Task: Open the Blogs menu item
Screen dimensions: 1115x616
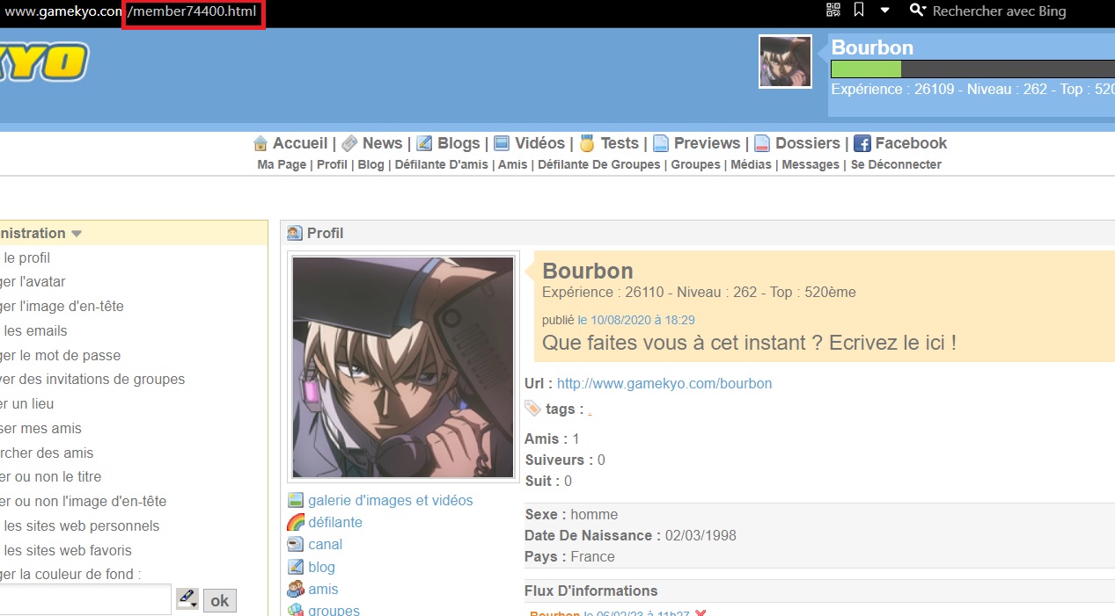Action: point(458,143)
